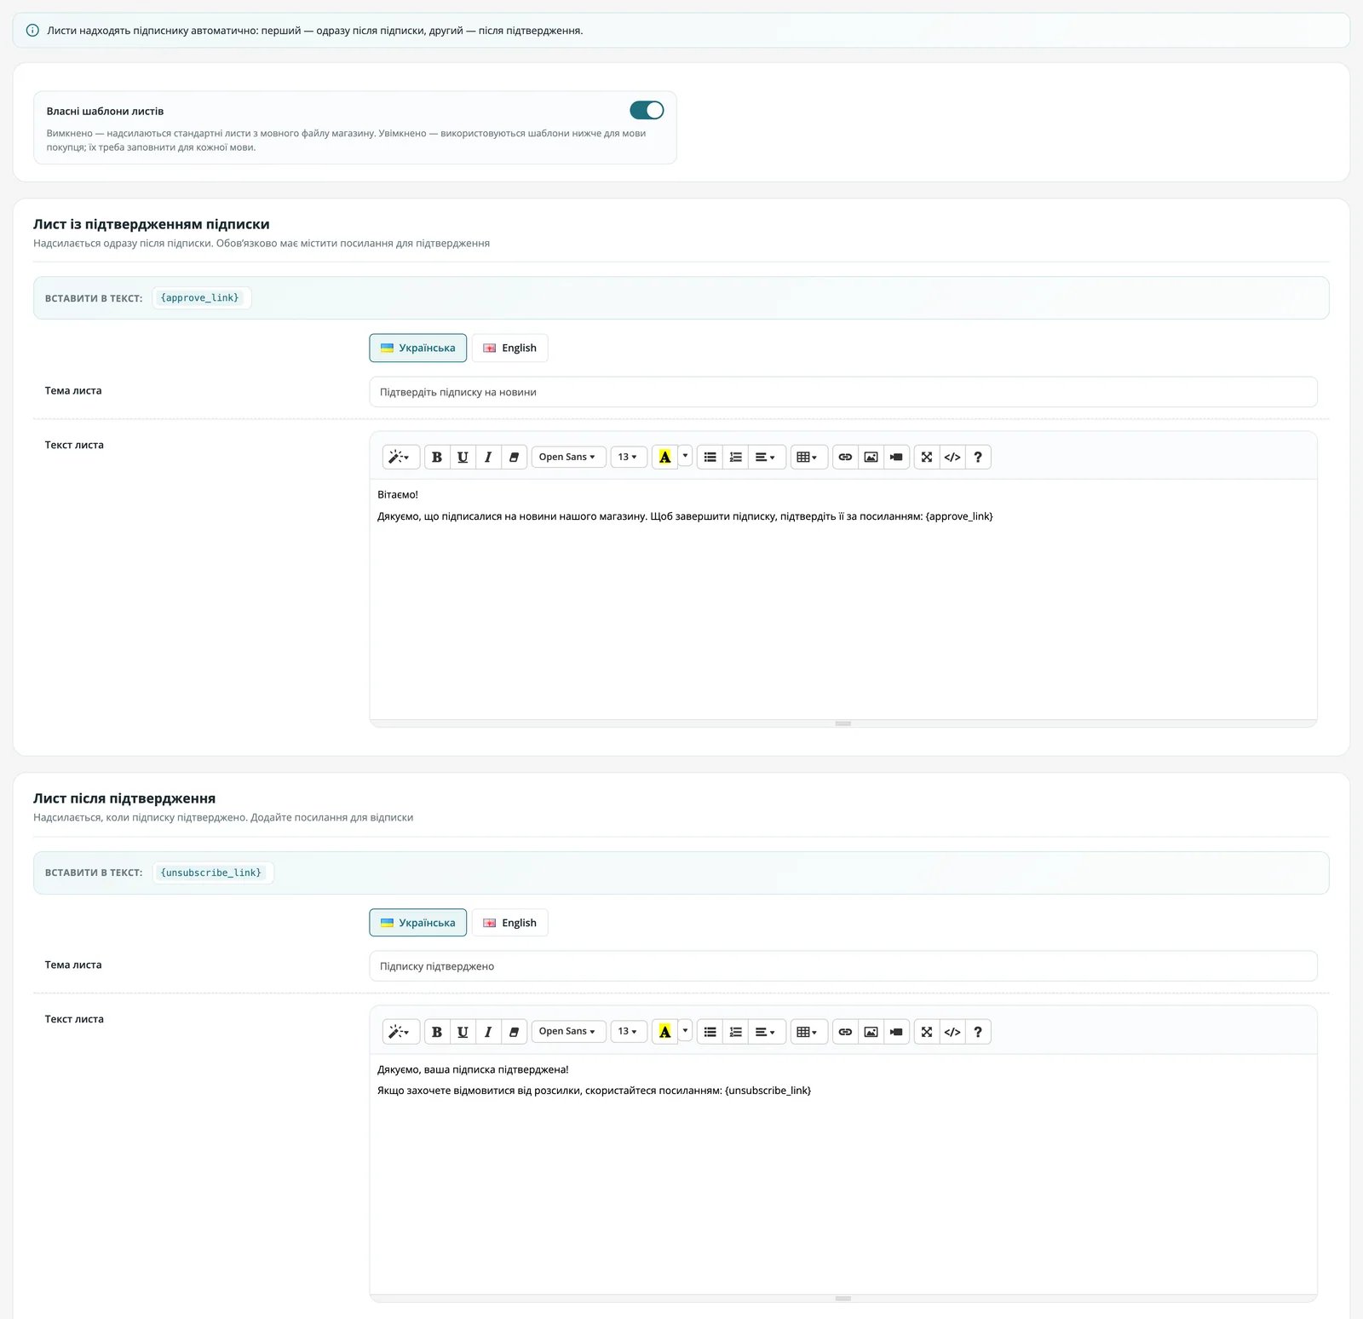This screenshot has height=1319, width=1363.
Task: Clear formatting with eraser in first editor
Action: tap(514, 458)
